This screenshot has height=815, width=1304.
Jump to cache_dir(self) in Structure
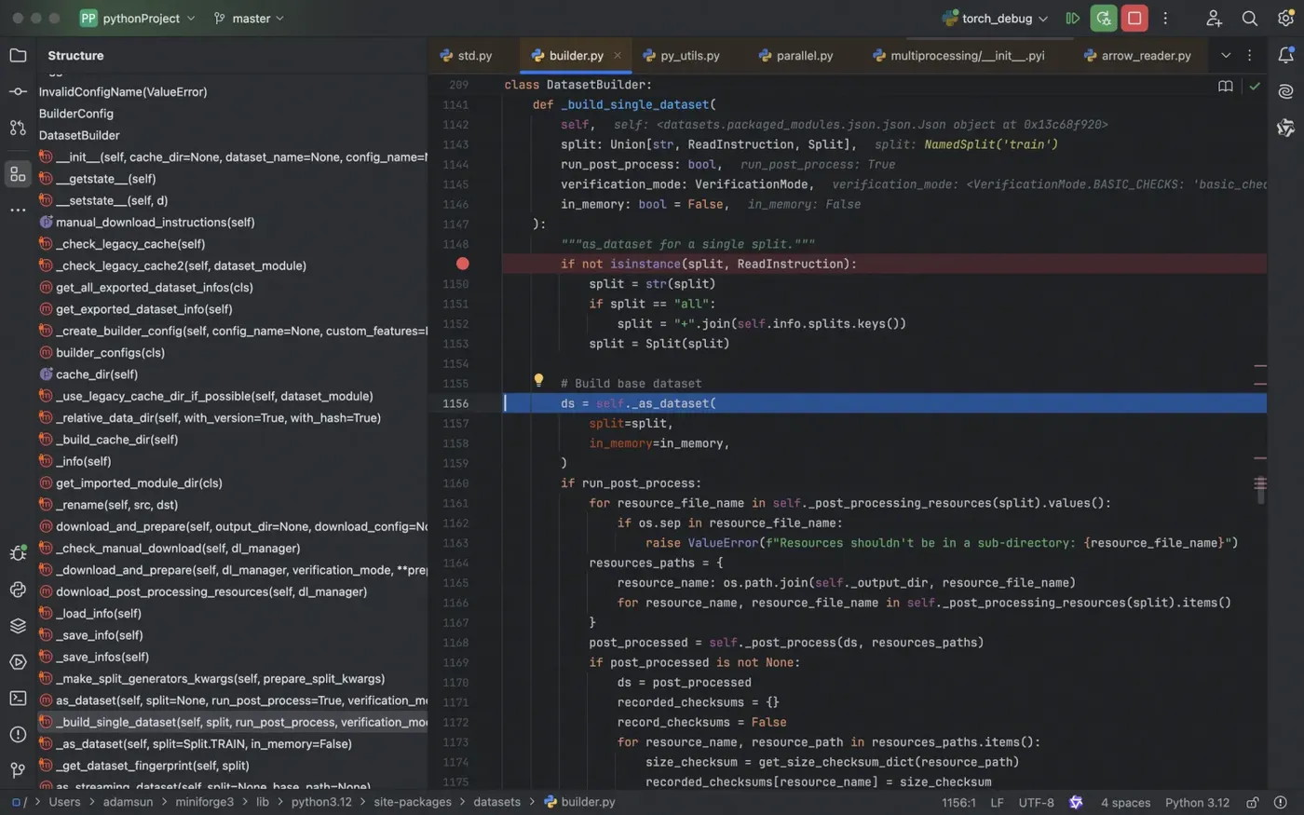click(97, 374)
